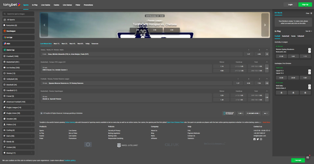This screenshot has height=164, width=314.
Task: Click the Euroleague logo icon
Action: (x=5, y=31)
